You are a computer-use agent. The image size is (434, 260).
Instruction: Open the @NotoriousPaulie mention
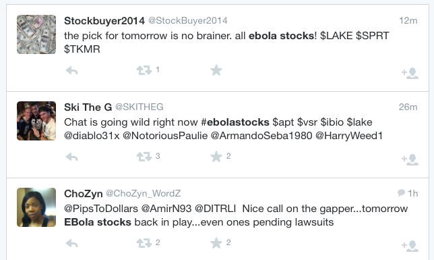click(x=165, y=136)
